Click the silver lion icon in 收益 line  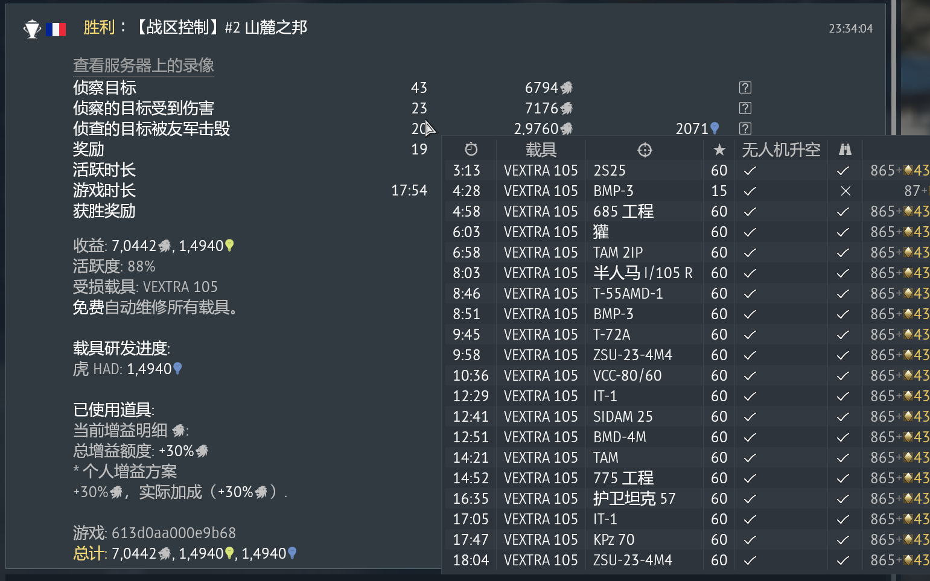click(165, 246)
